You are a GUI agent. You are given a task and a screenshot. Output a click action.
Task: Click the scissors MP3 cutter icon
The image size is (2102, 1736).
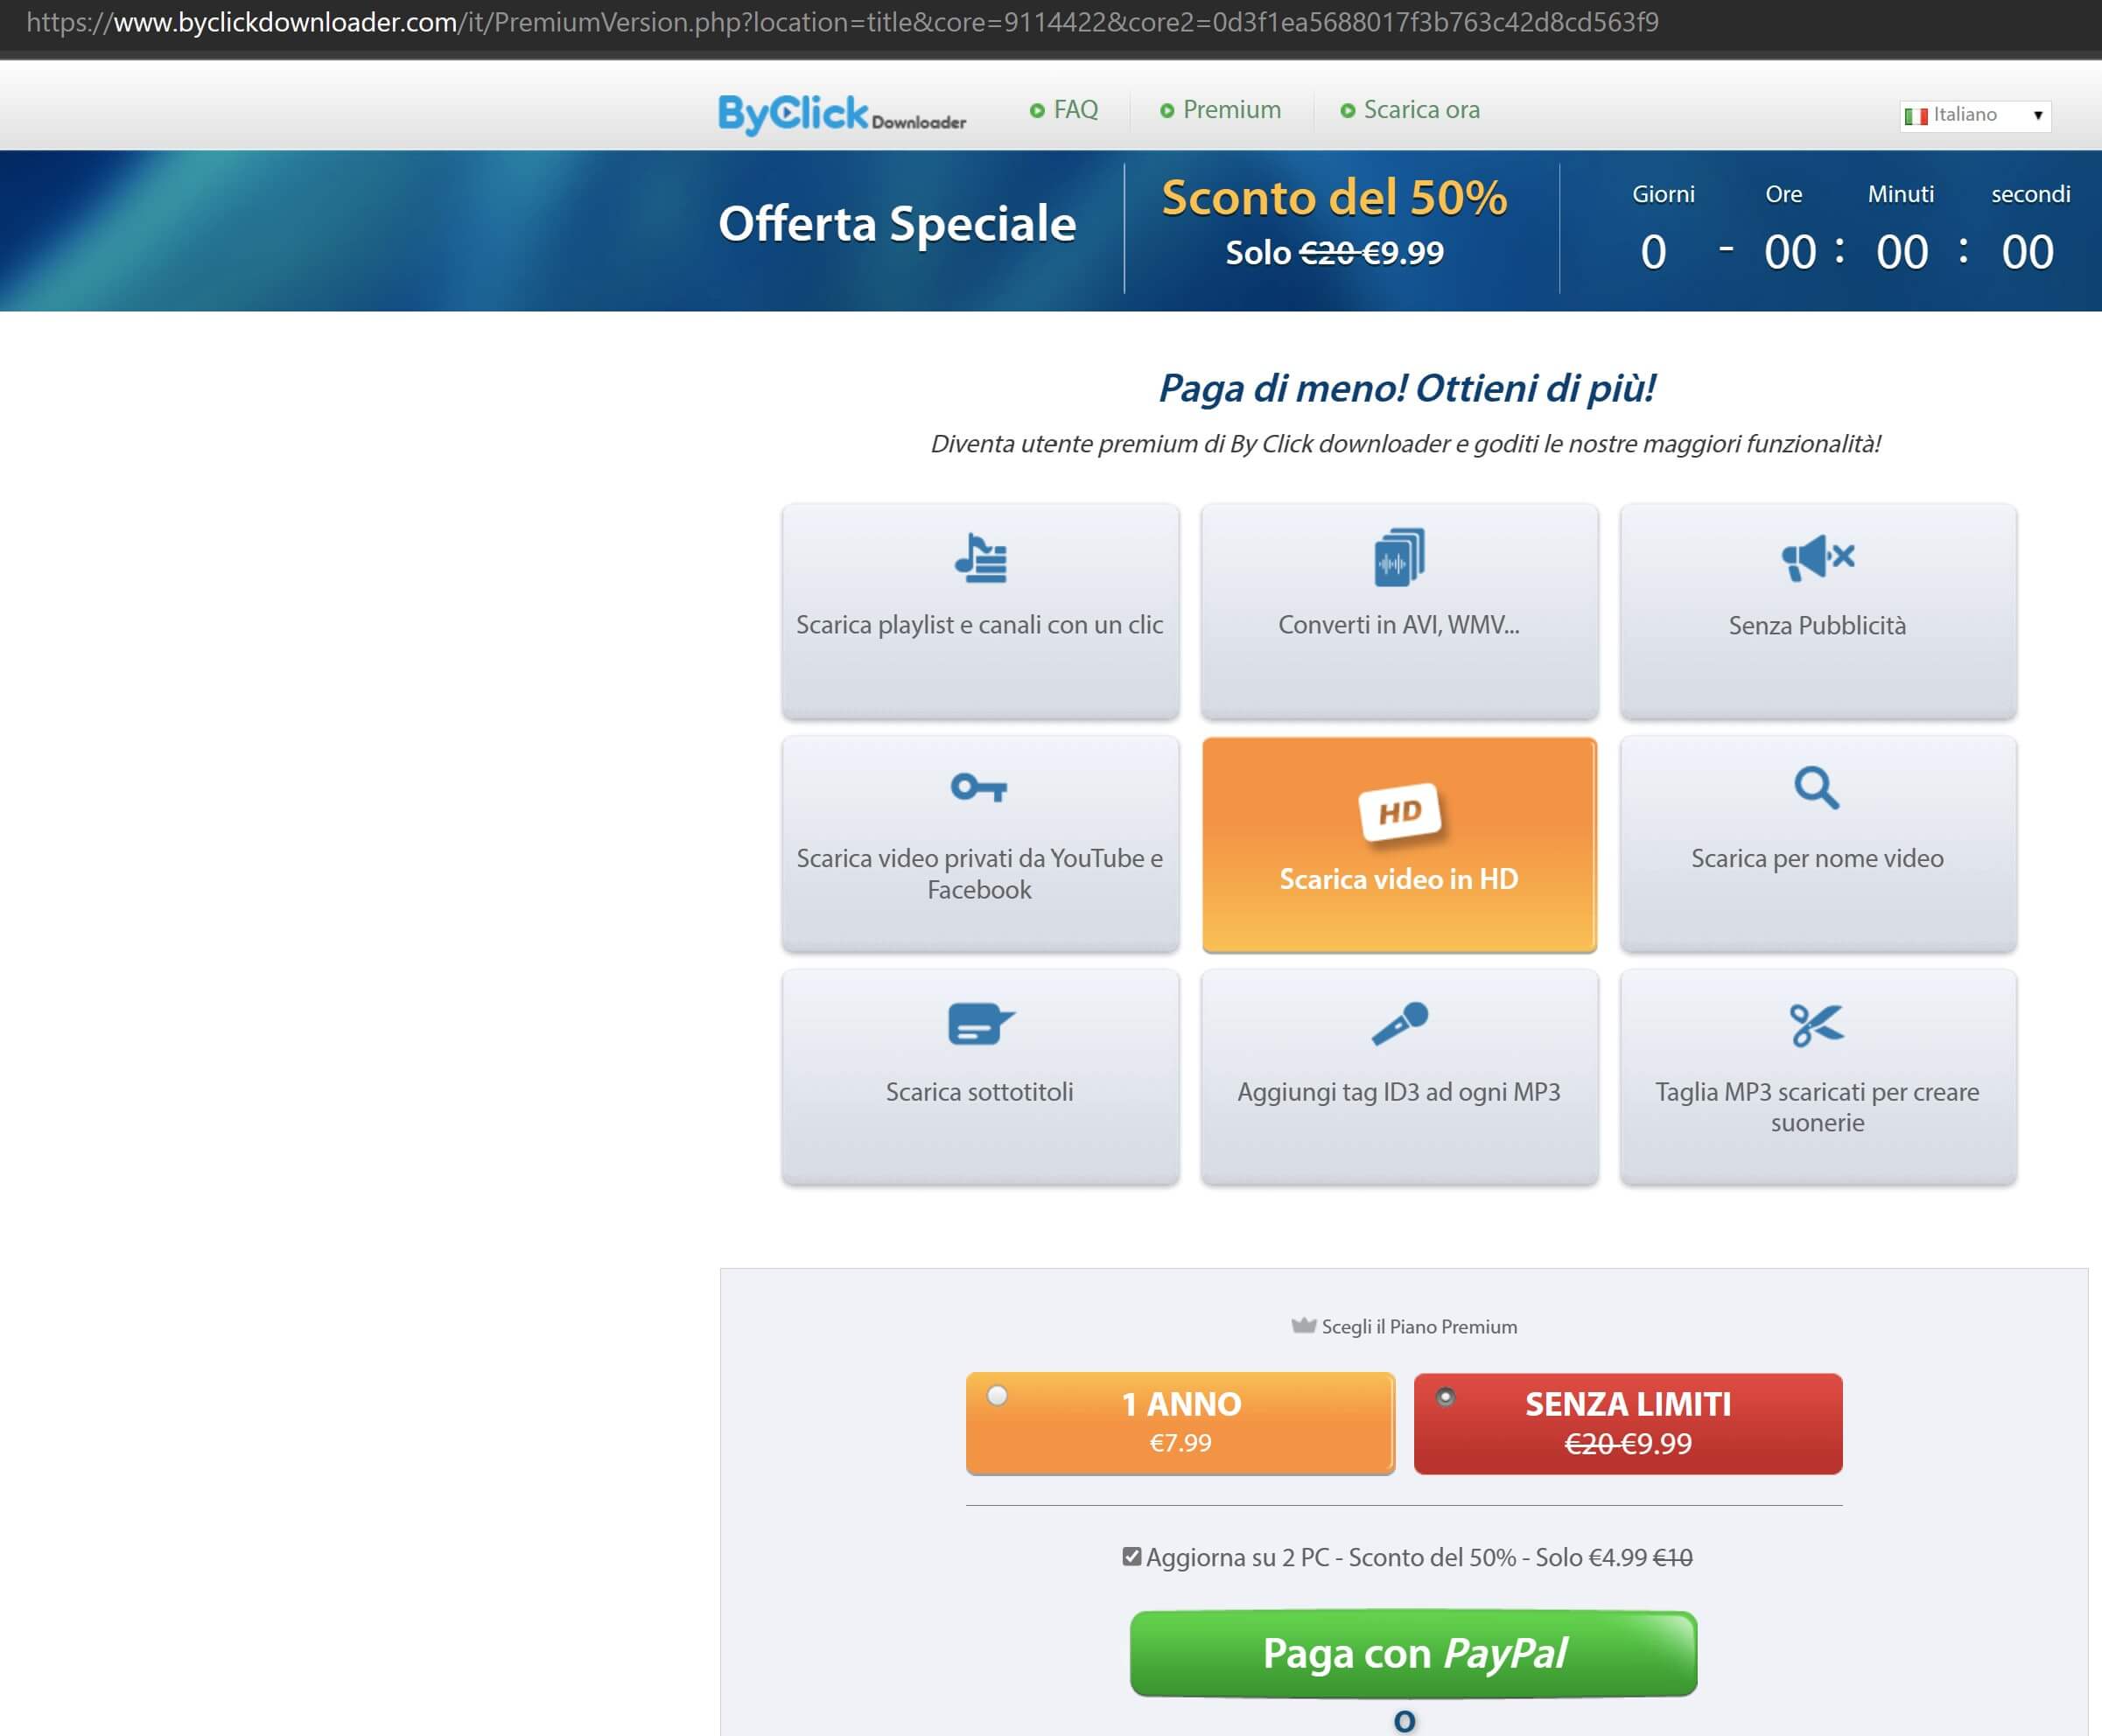click(1816, 1025)
